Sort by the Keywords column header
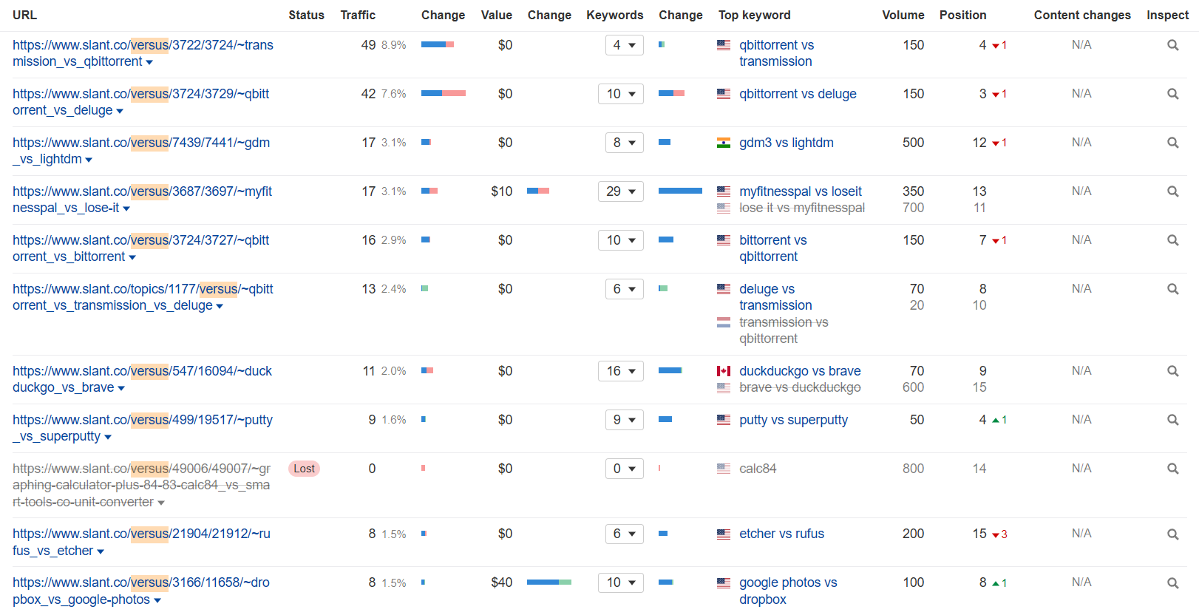The width and height of the screenshot is (1199, 615). [x=614, y=15]
